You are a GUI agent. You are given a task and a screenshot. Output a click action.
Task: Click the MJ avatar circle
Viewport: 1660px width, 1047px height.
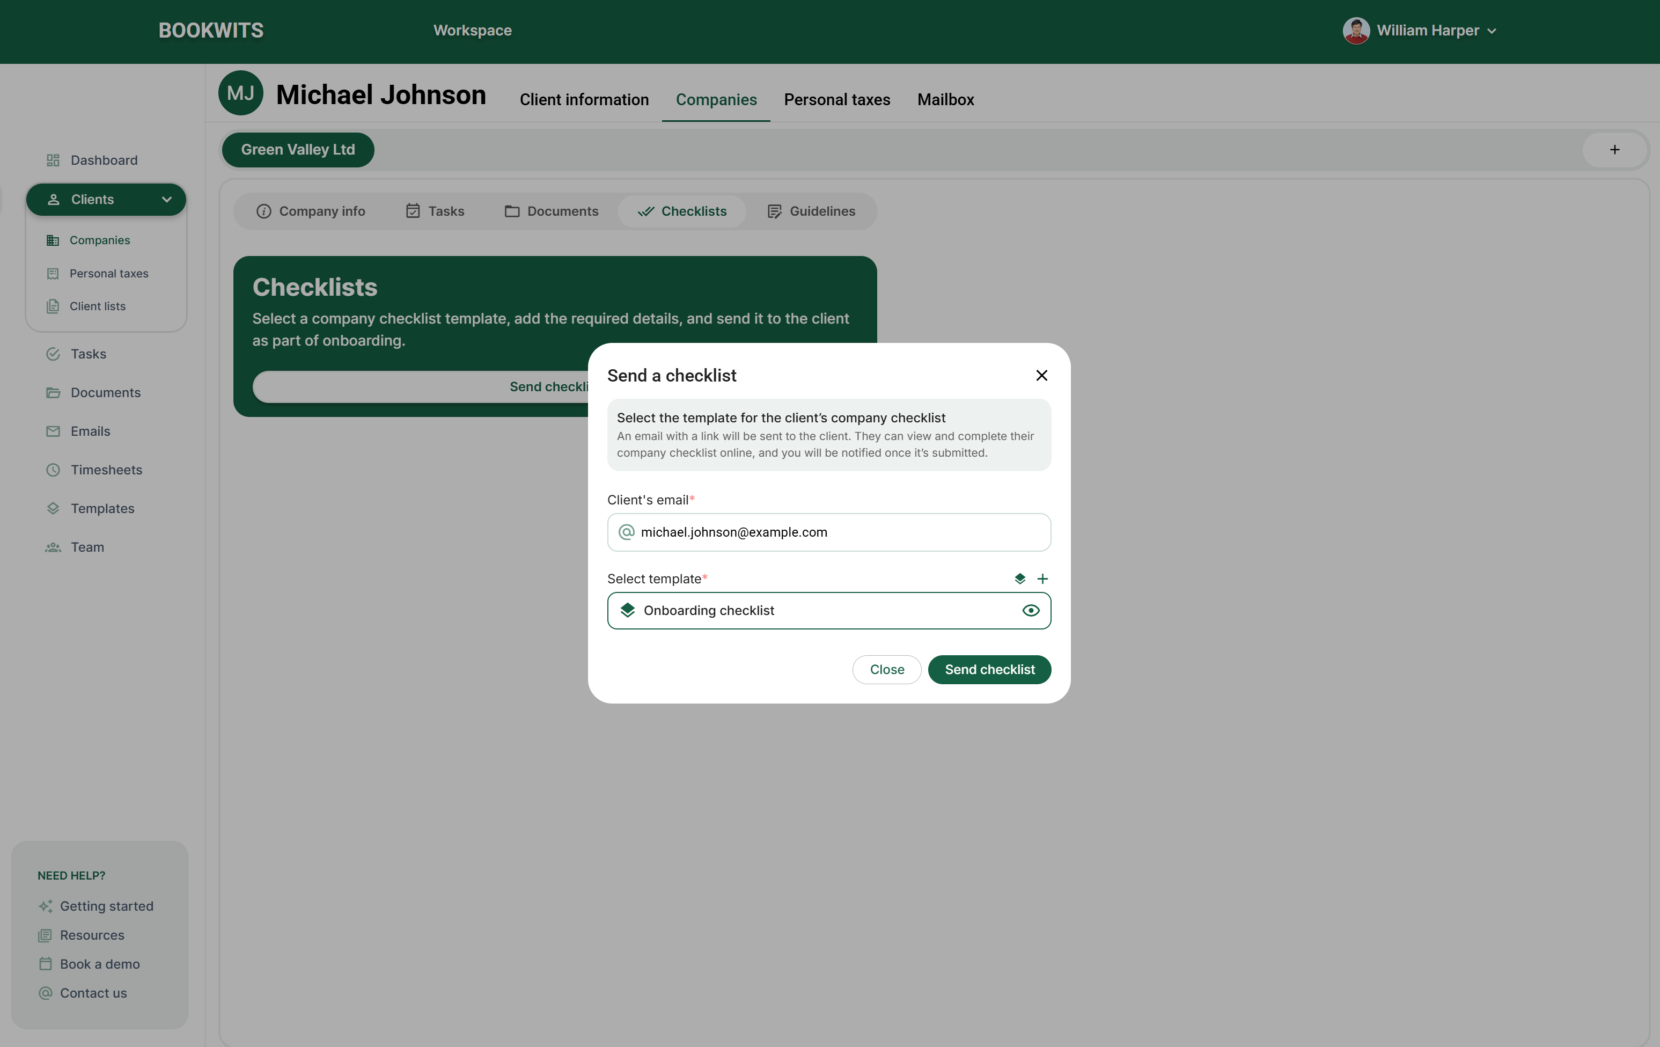click(240, 93)
